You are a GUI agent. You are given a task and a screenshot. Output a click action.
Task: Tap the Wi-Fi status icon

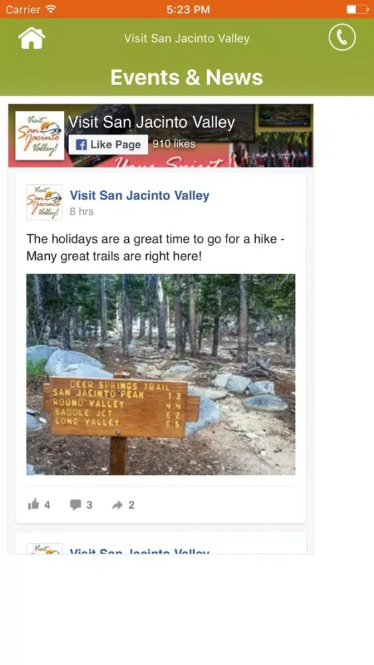(51, 9)
